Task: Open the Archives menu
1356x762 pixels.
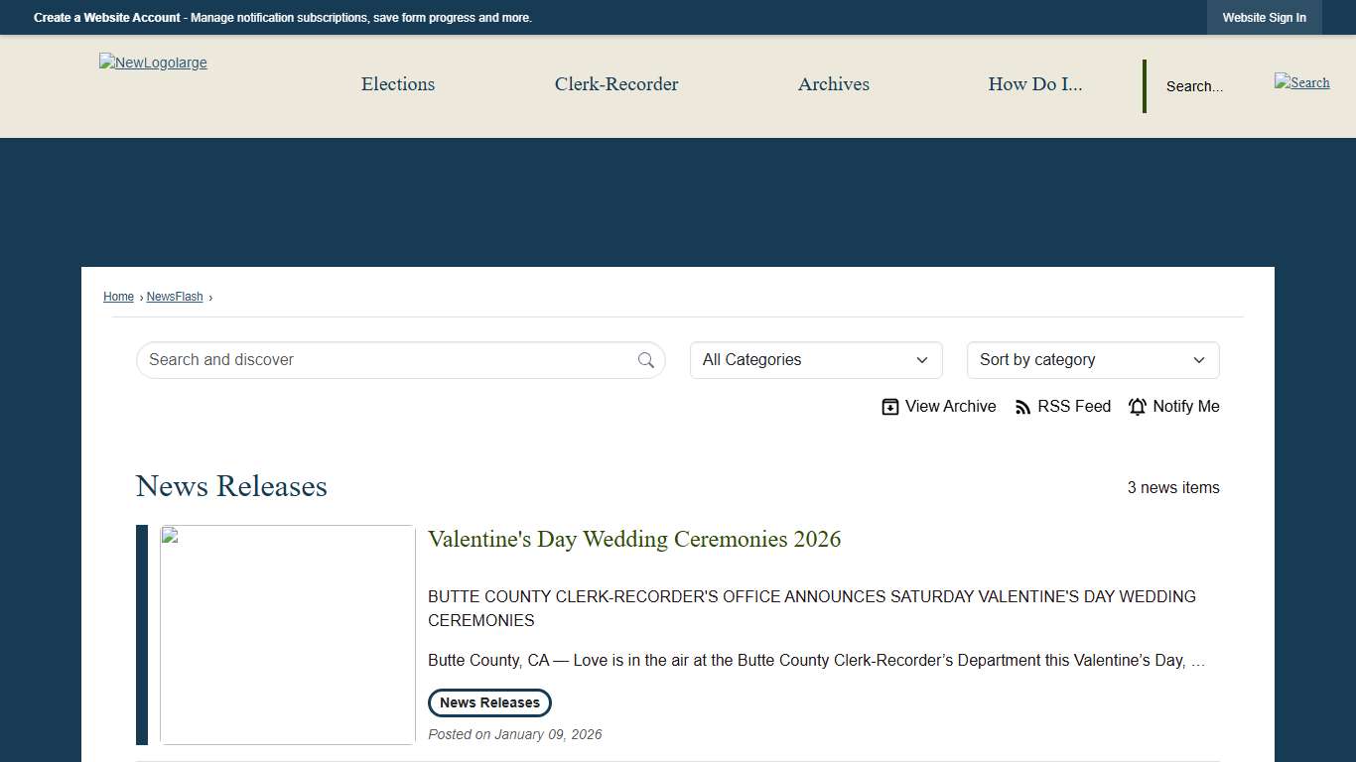Action: pyautogui.click(x=833, y=84)
